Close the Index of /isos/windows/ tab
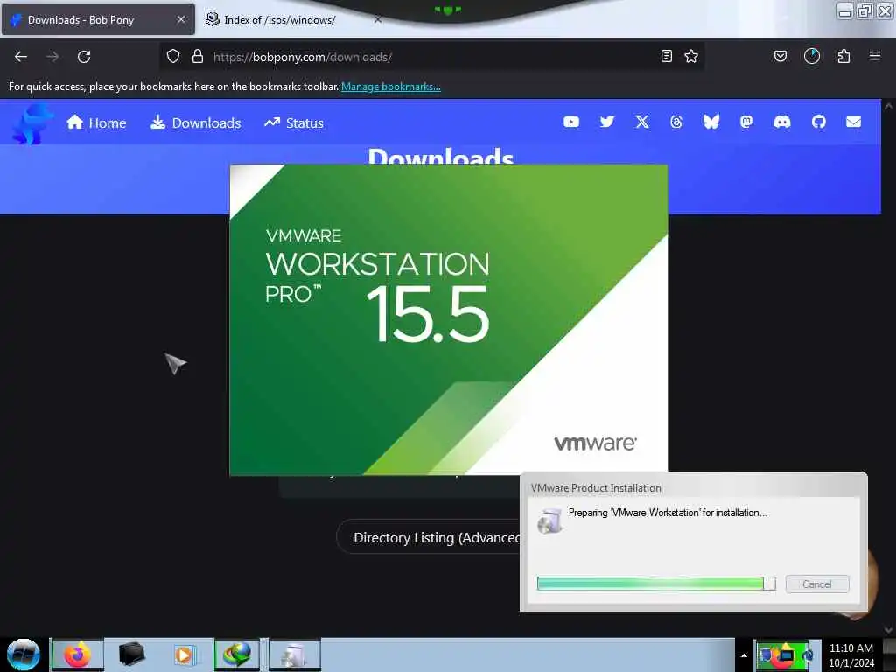The height and width of the screenshot is (672, 896). (x=378, y=19)
